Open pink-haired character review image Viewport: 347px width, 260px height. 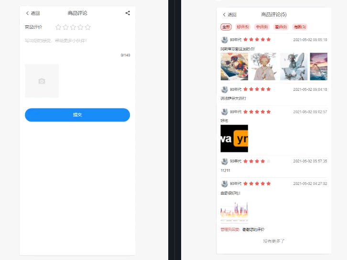click(264, 66)
